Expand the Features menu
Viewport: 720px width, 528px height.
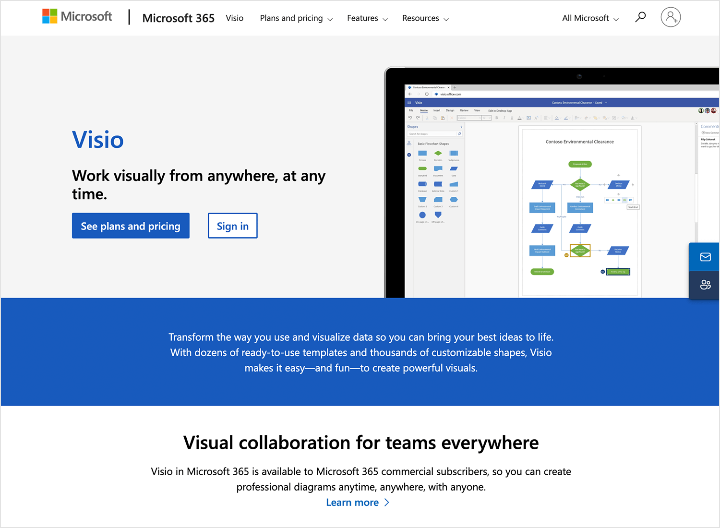click(367, 18)
